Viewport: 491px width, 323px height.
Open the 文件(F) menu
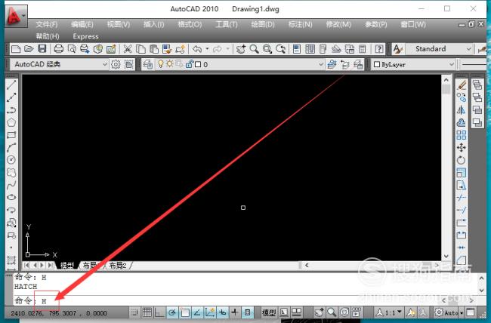click(47, 24)
